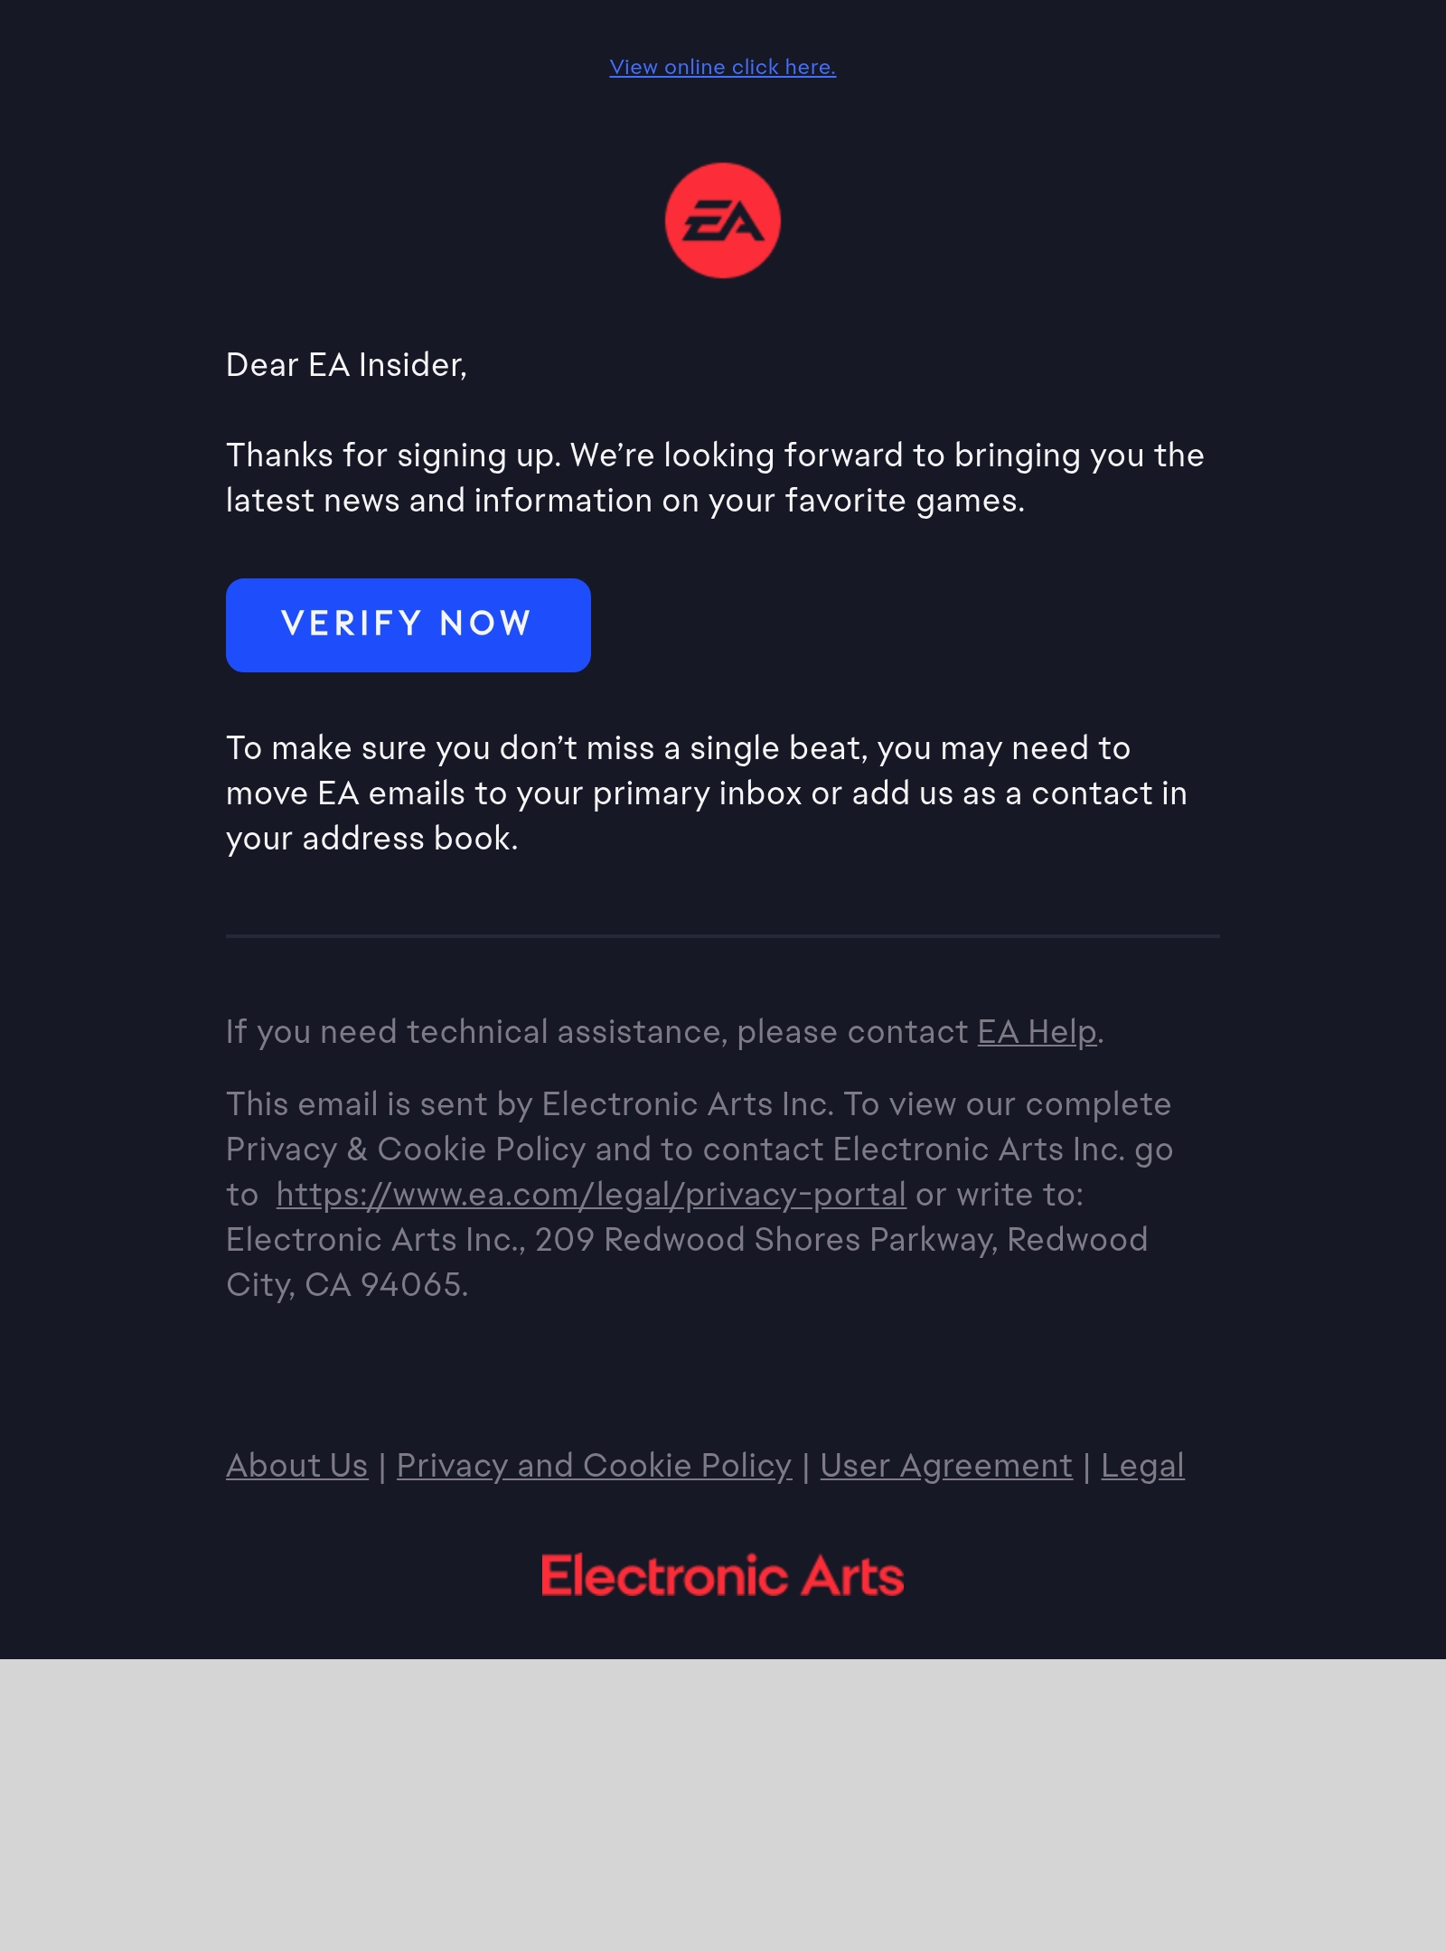1446x1952 pixels.
Task: Click the red Electronic Arts wordmark logo
Action: coord(723,1575)
